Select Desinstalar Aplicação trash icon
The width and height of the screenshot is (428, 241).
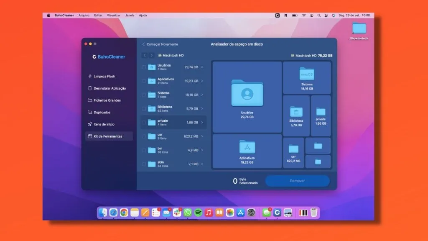(90, 88)
